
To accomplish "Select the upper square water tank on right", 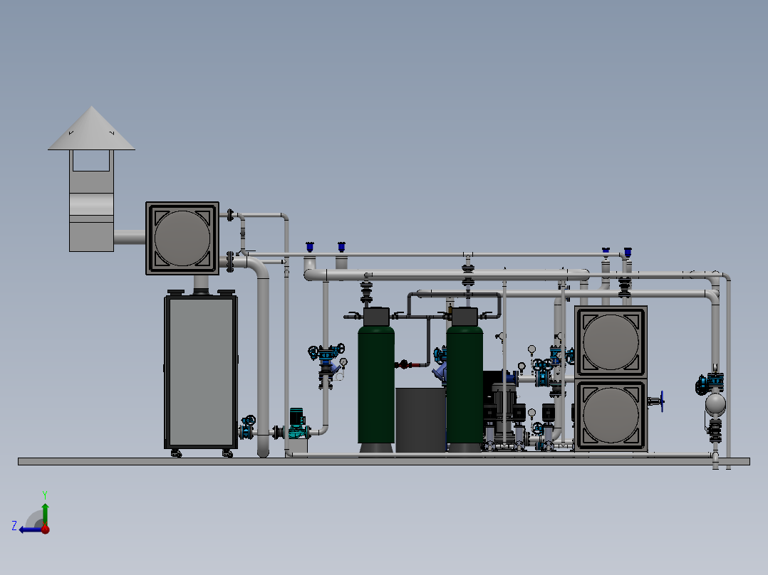I will click(x=611, y=342).
